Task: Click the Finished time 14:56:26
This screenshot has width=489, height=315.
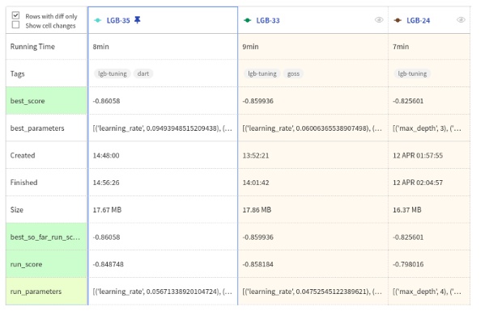Action: pyautogui.click(x=106, y=183)
